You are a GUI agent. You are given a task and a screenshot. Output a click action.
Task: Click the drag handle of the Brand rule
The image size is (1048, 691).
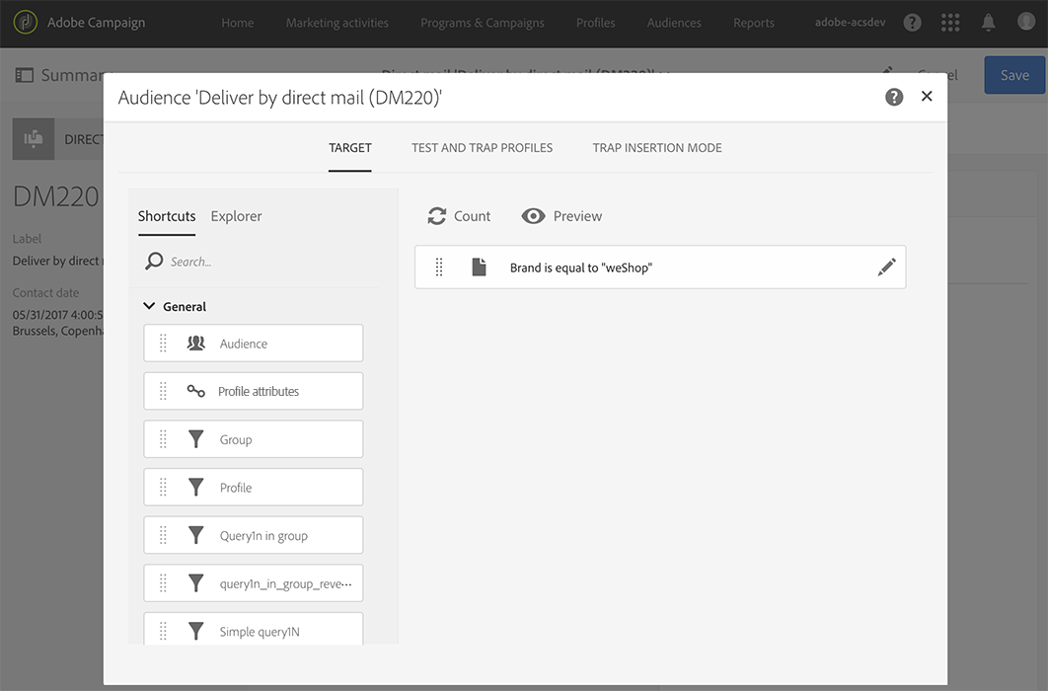[439, 268]
